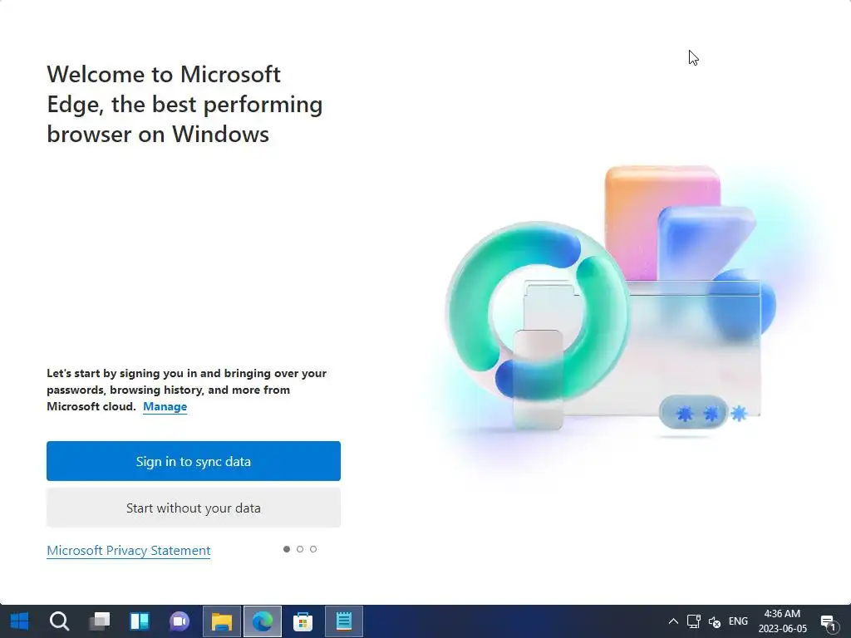Viewport: 851px width, 638px height.
Task: Open the network status tray icon
Action: [x=694, y=621]
